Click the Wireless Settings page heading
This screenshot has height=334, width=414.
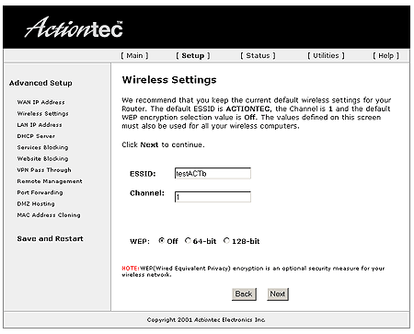tap(169, 80)
